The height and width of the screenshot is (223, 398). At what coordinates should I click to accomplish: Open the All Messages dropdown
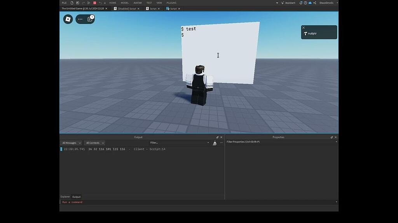point(71,143)
